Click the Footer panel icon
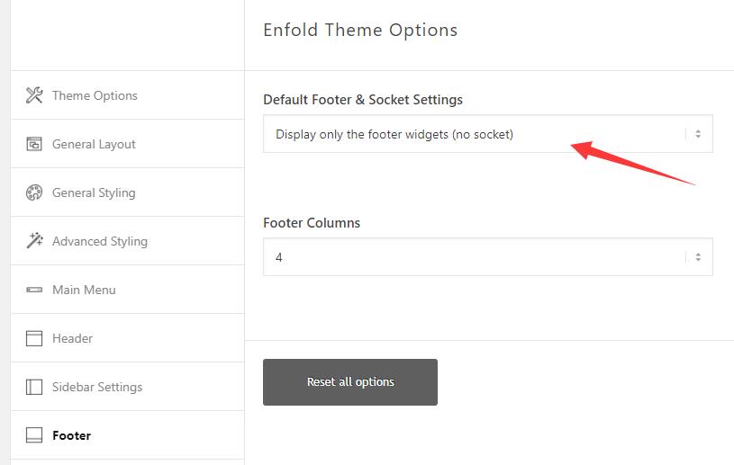The width and height of the screenshot is (734, 465). pos(34,435)
